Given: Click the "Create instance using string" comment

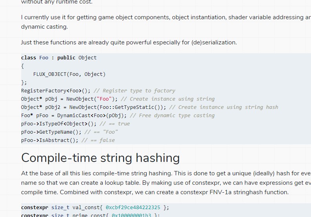Looking at the screenshot, I should [167, 99].
